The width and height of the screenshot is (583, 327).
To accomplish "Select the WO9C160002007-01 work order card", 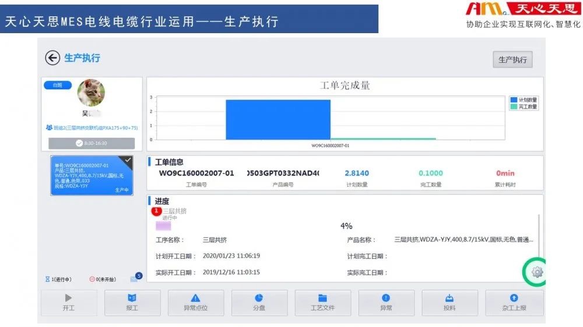I will coord(92,176).
